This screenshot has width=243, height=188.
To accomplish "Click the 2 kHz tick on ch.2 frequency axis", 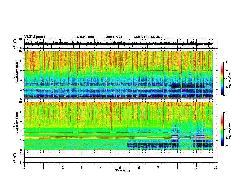I will click(21, 140).
